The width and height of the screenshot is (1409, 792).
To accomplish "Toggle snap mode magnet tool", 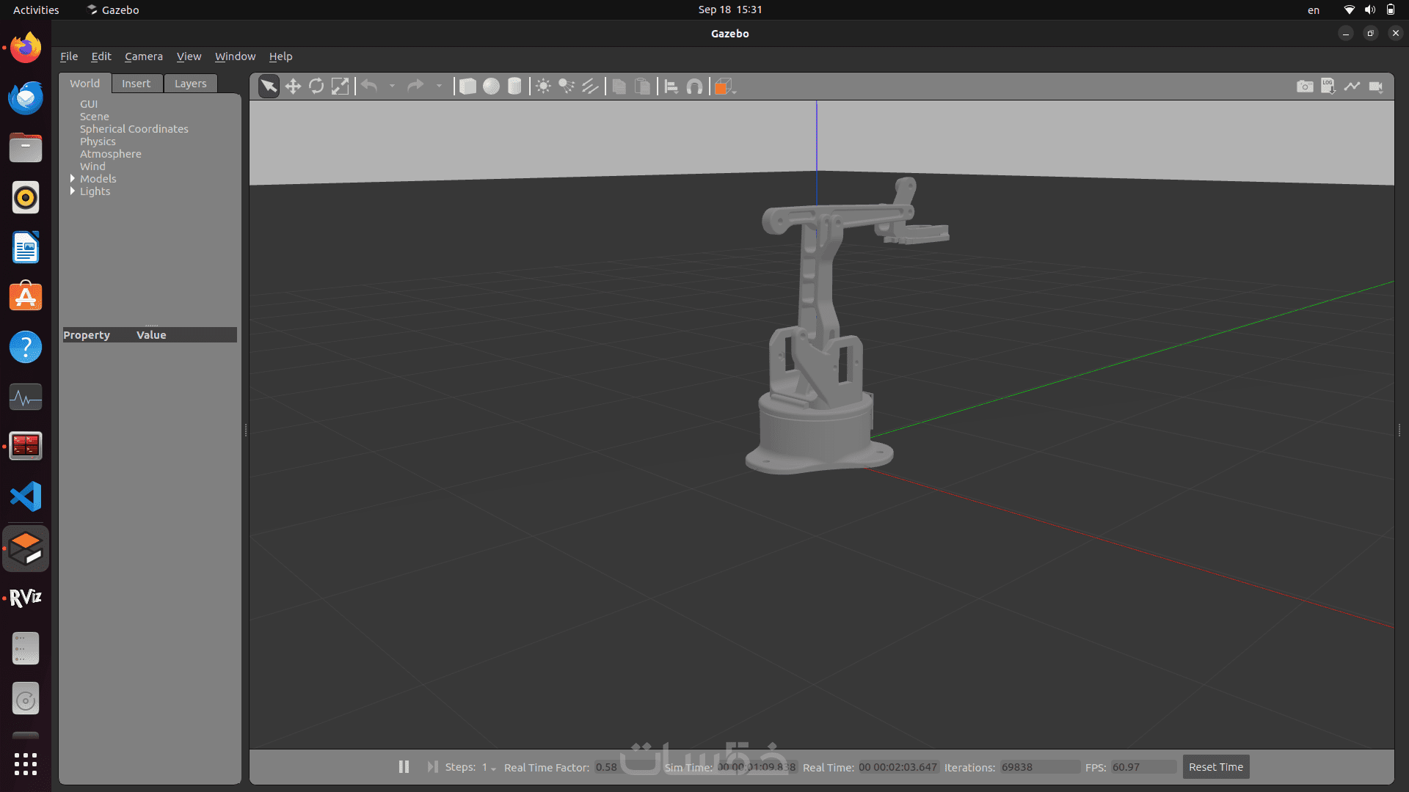I will tap(694, 87).
